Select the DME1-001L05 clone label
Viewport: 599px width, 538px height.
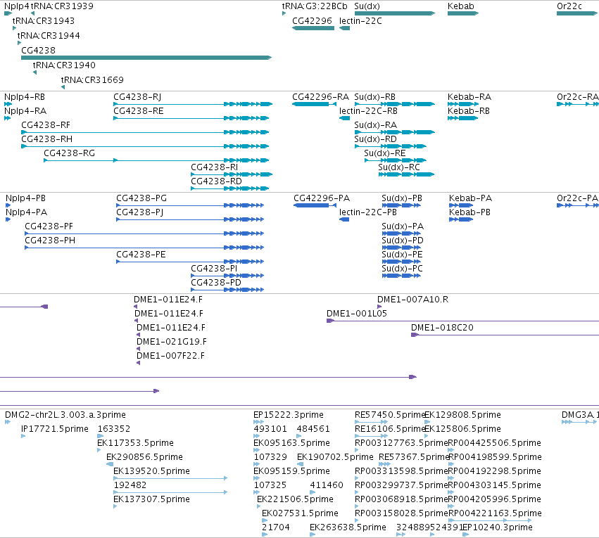point(357,314)
